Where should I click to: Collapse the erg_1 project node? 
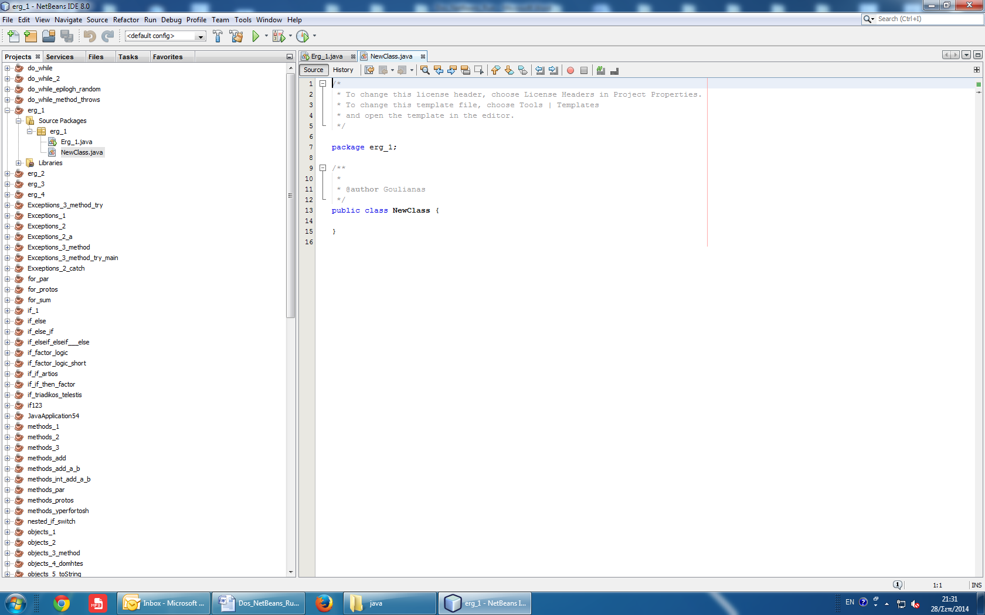click(x=8, y=110)
